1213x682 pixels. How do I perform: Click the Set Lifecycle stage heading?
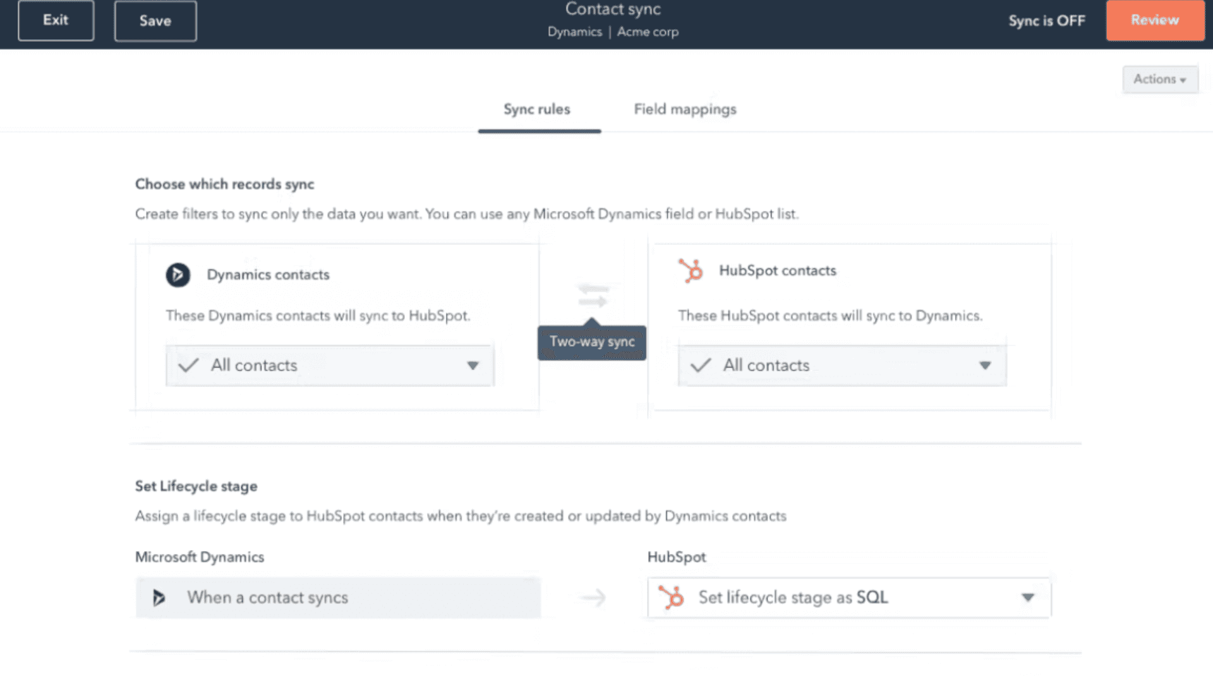point(196,486)
